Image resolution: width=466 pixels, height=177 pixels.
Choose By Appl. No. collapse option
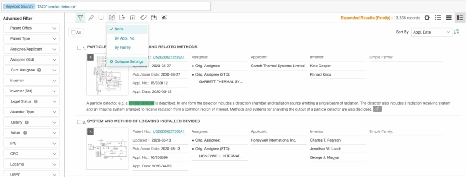[x=125, y=38]
